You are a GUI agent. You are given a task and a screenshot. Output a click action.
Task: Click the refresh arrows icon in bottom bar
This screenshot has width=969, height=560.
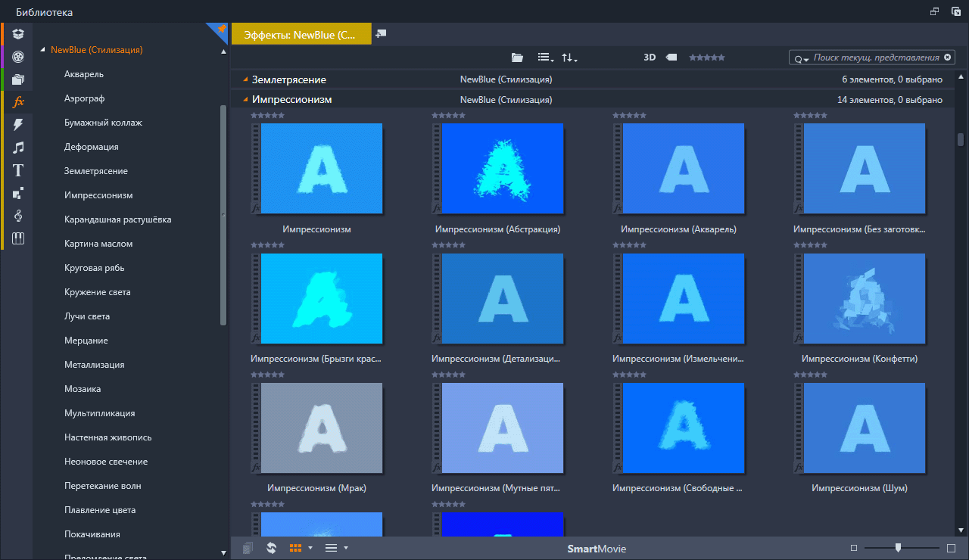(271, 548)
